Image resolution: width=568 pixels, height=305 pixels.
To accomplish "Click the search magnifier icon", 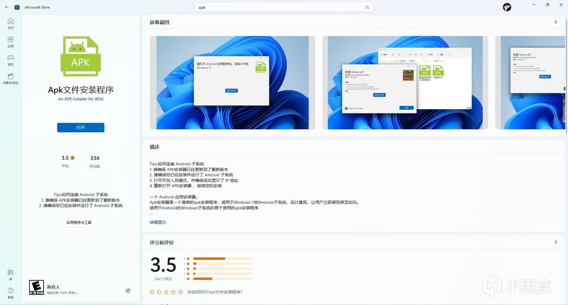I will [x=367, y=7].
